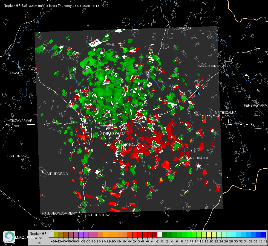
Task: Click the HAJDÚHADHÁZ town label
Action: 97,215
